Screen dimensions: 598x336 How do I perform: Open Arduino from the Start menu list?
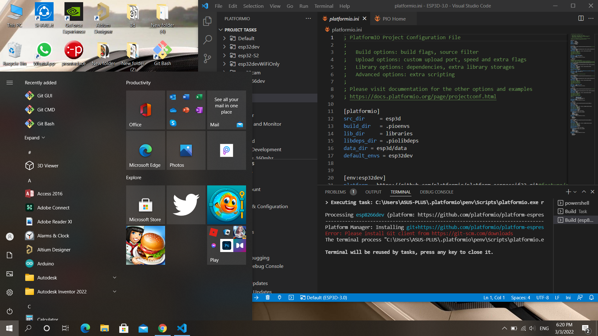click(45, 264)
